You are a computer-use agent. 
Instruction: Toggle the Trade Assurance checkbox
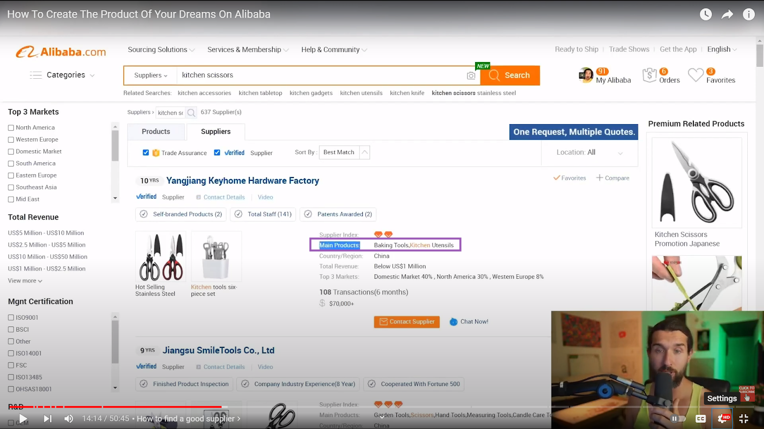pos(146,153)
